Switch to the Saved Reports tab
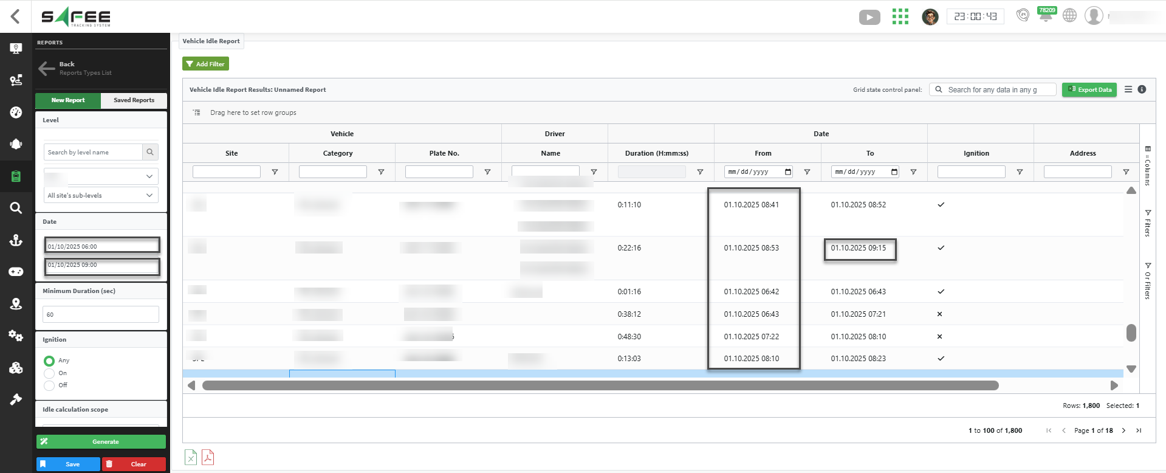Screen dimensions: 1166x473 coord(134,100)
